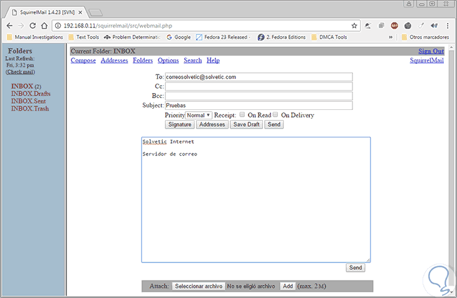This screenshot has width=457, height=298.
Task: Click the Addresses button below Priority
Action: coord(212,124)
